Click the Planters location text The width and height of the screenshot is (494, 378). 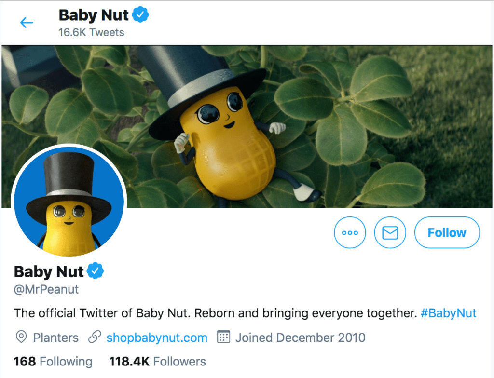pos(55,337)
